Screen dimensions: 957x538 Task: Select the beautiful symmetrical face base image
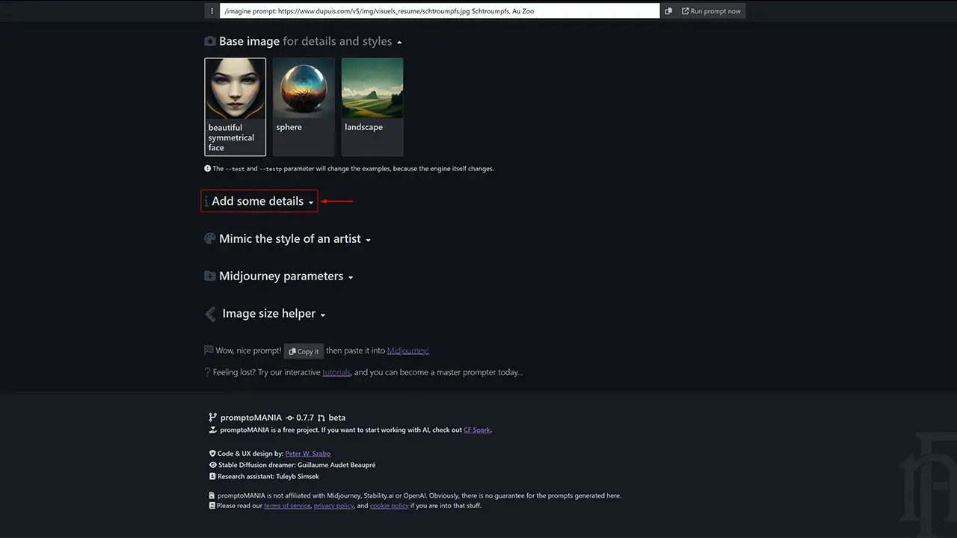[x=235, y=107]
